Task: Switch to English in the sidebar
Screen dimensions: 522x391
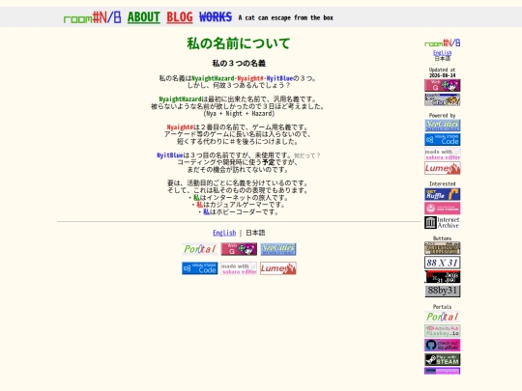Action: tap(442, 52)
